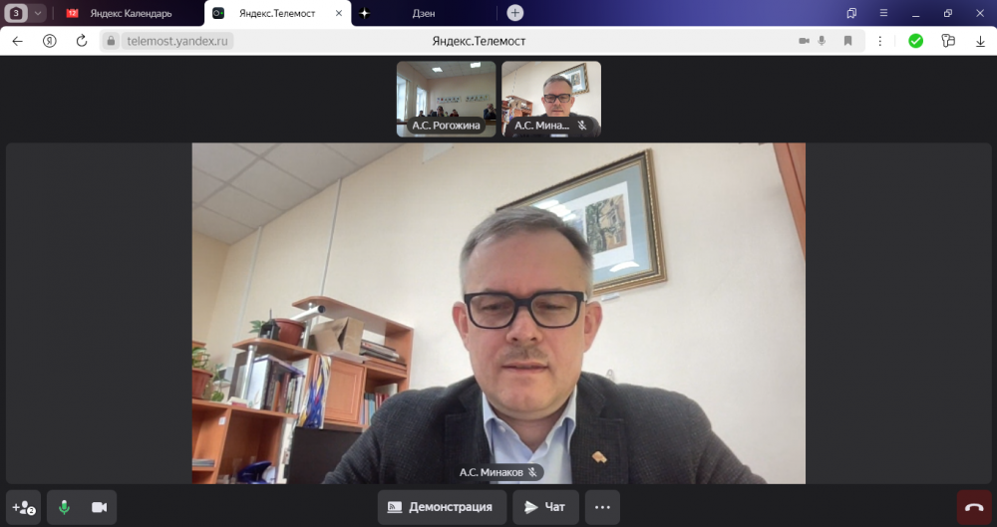The height and width of the screenshot is (527, 997).
Task: Open the Чат panel
Action: (x=545, y=507)
